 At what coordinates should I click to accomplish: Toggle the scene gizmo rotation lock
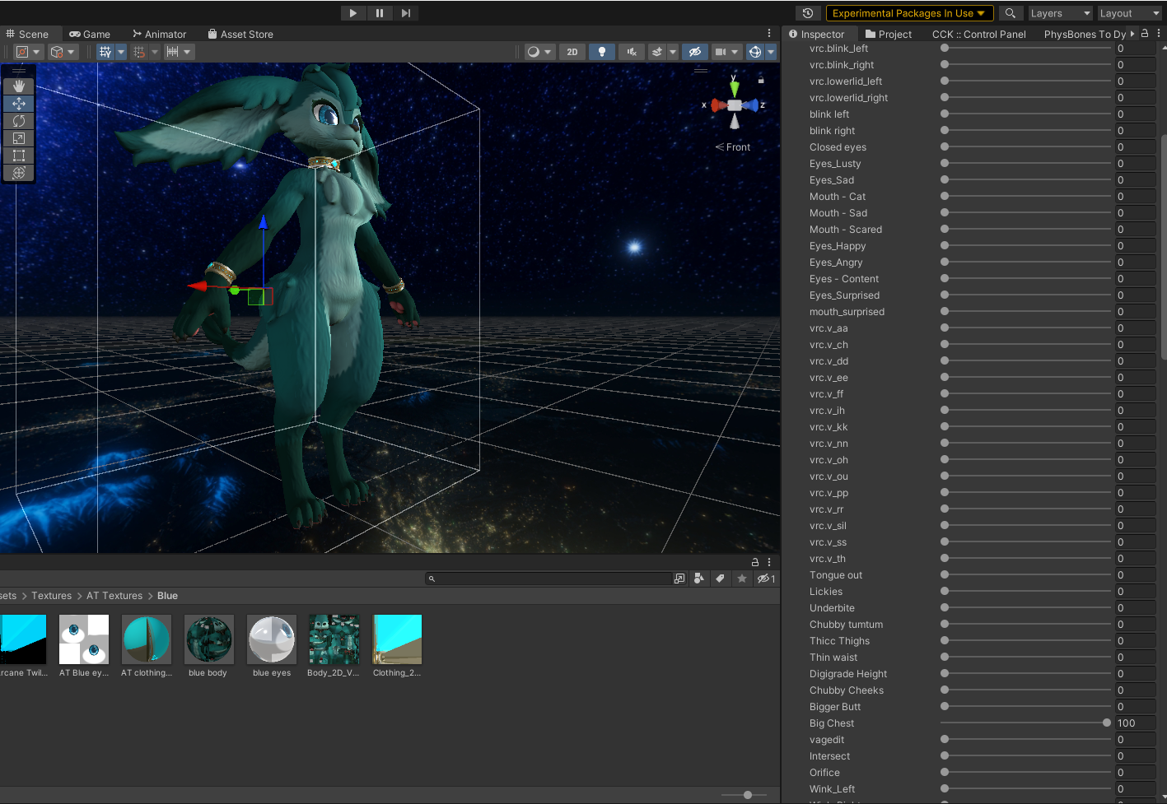[761, 81]
